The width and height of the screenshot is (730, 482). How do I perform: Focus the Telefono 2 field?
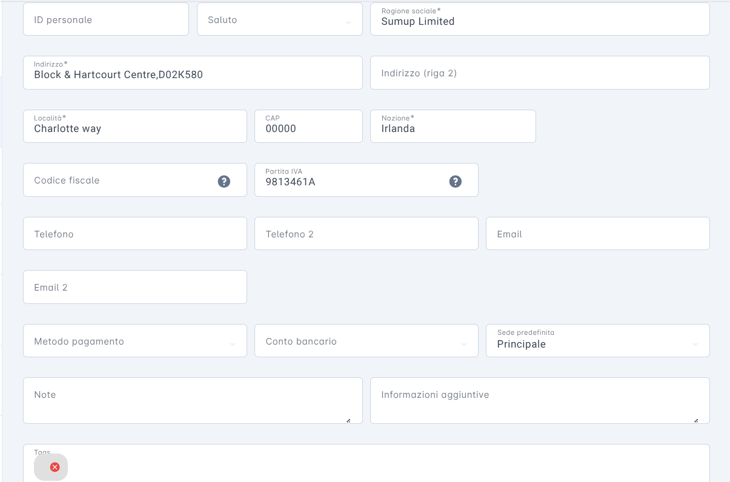367,234
